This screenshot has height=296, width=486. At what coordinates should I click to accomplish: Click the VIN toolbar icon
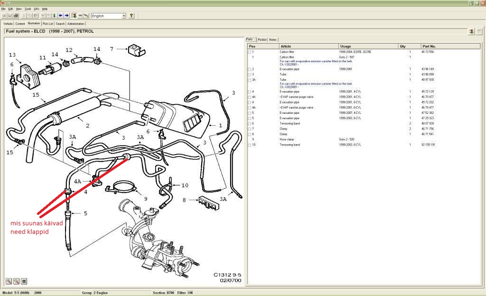[80, 16]
